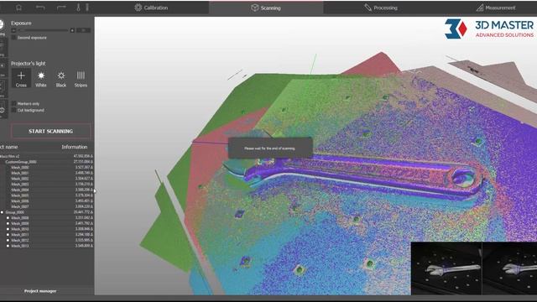Click the Information column header

(75, 147)
